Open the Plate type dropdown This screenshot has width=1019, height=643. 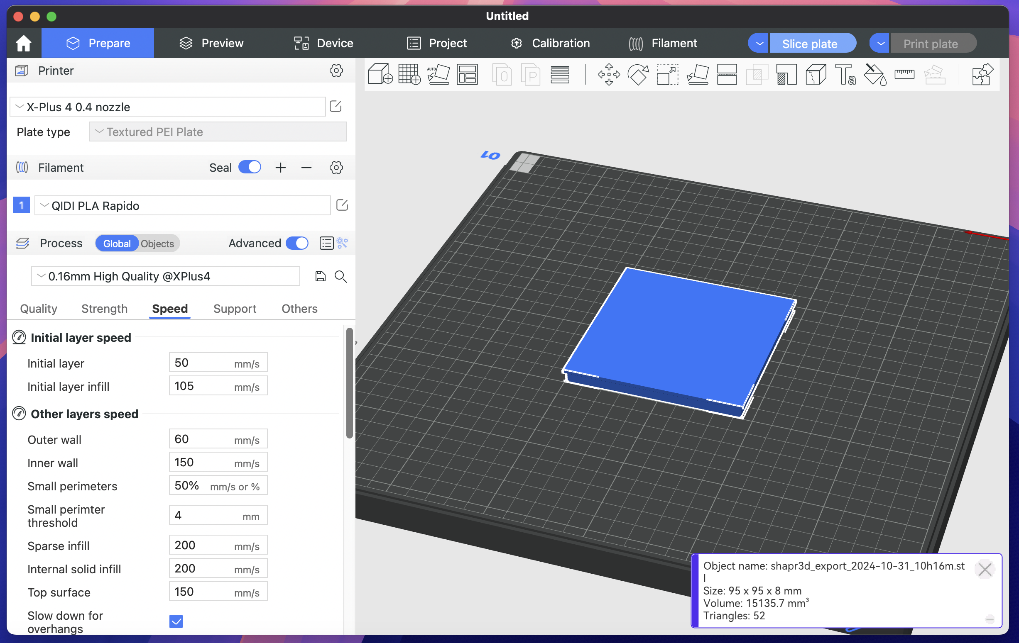point(218,132)
